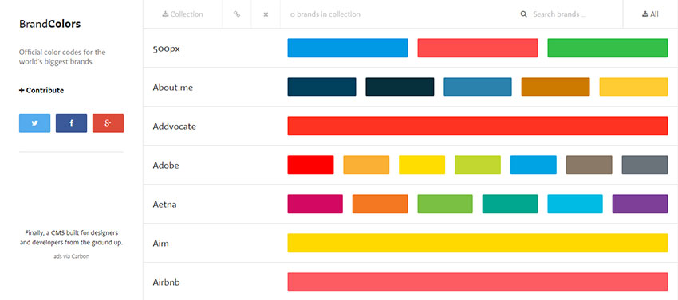
Task: Select About.me brown-orange swatch
Action: pyautogui.click(x=556, y=88)
